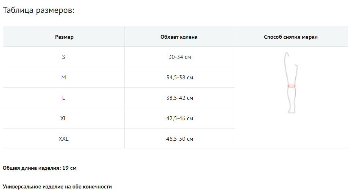Click the leg measurement illustration
This screenshot has width=358, height=196.
(x=291, y=83)
